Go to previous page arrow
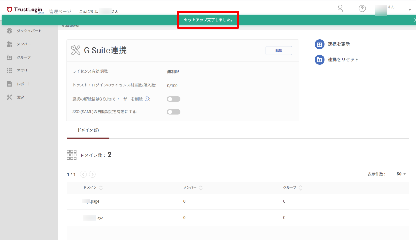The height and width of the screenshot is (240, 416). pyautogui.click(x=83, y=174)
